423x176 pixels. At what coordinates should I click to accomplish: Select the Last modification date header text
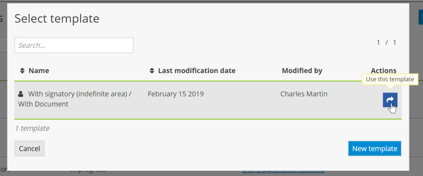tap(197, 71)
